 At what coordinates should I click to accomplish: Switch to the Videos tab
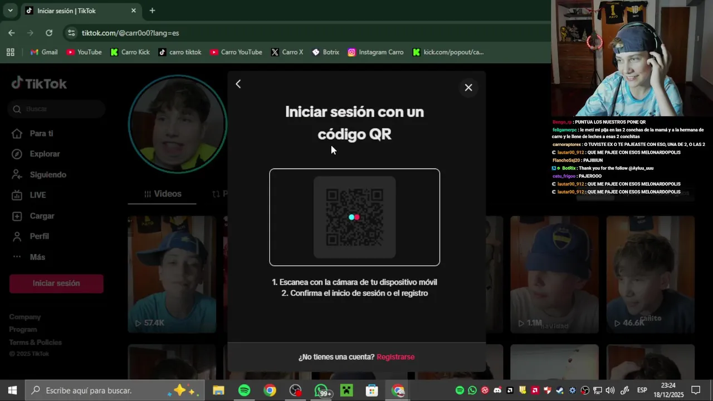[x=162, y=194]
